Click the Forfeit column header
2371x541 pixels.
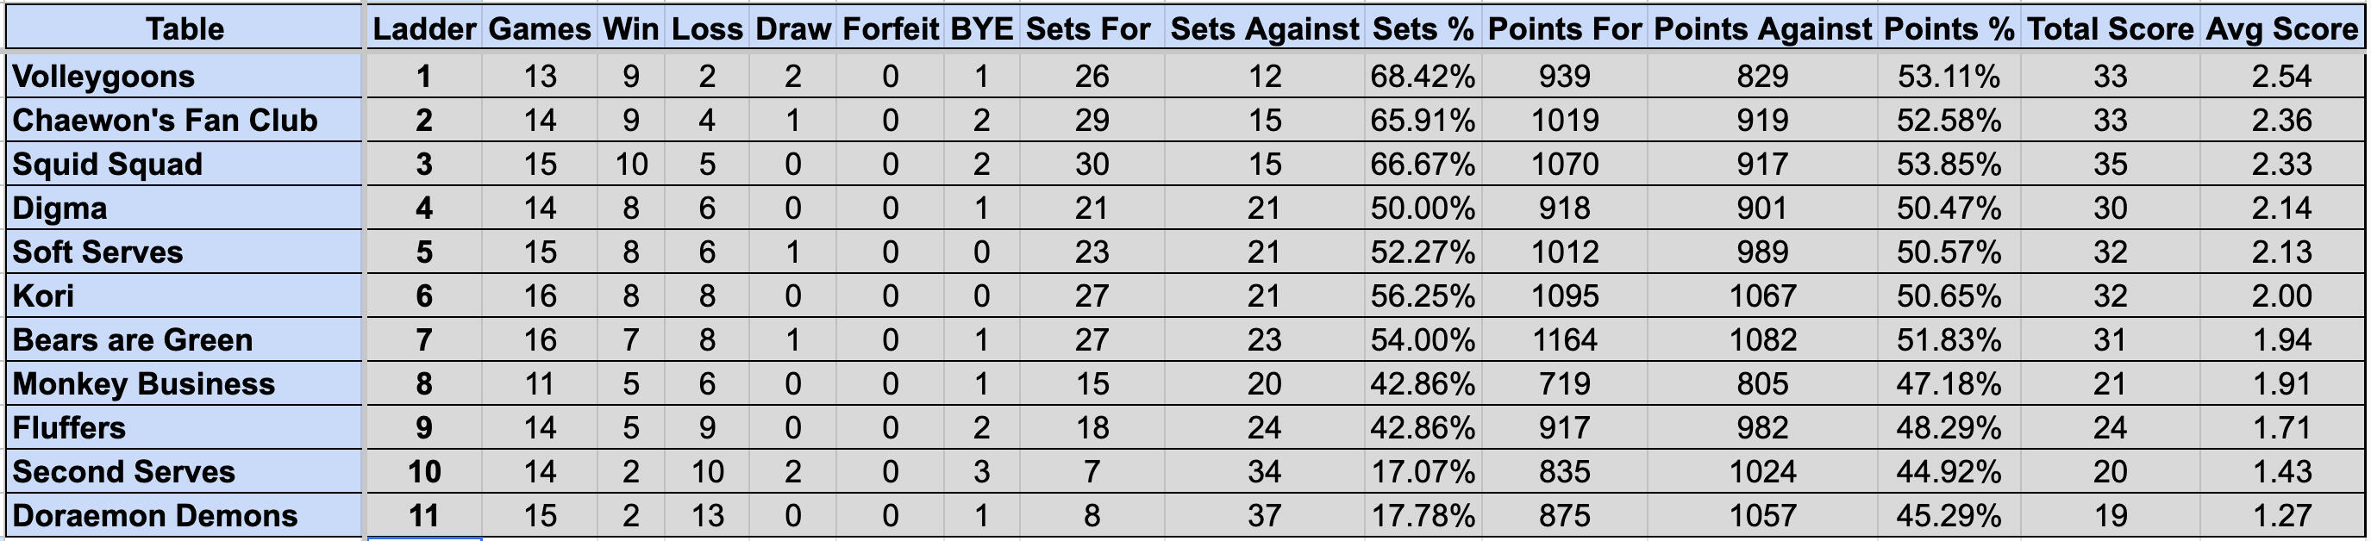890,28
